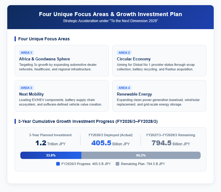
Task: Open the "Circular Economy" card title
Action: pyautogui.click(x=134, y=59)
